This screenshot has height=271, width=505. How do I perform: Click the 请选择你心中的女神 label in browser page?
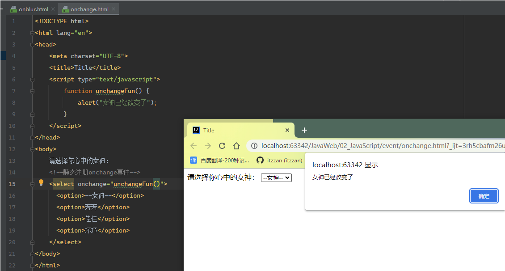coord(221,178)
